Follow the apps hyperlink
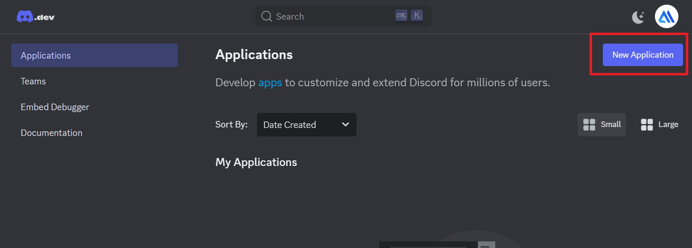Viewport: 692px width, 248px height. tap(270, 83)
